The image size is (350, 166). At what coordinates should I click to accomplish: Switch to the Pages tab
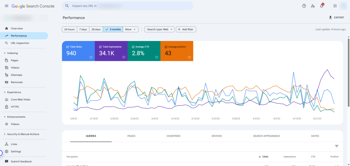click(x=131, y=136)
